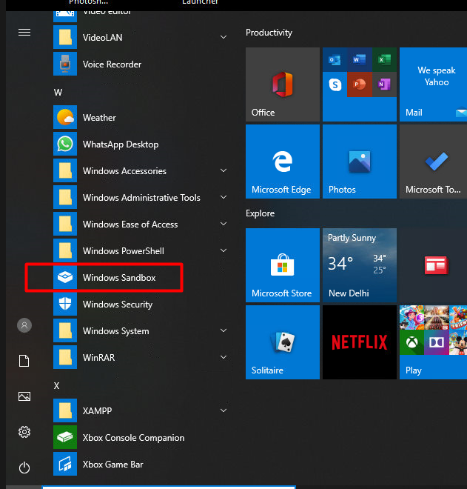Open Documents icon in left sidebar

(24, 361)
